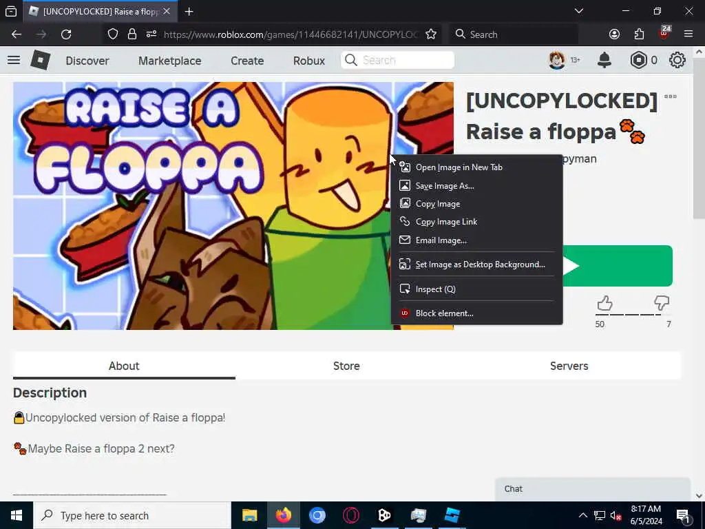
Task: Open Roblox notifications bell
Action: 604,60
